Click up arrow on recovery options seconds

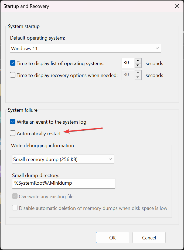pyautogui.click(x=138, y=73)
